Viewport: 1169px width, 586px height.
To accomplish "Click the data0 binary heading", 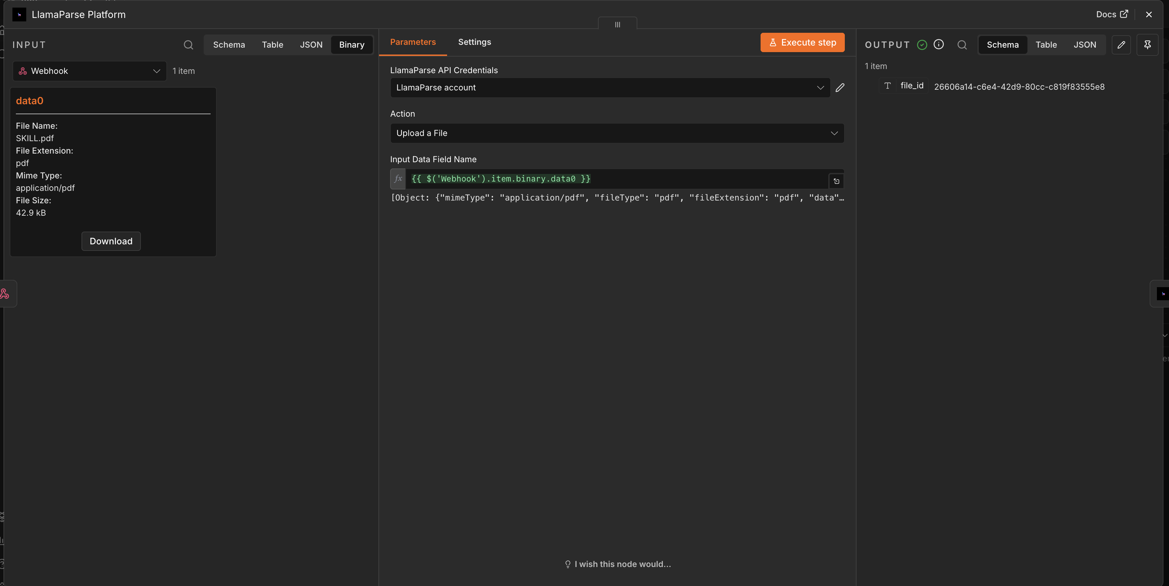I will [30, 101].
